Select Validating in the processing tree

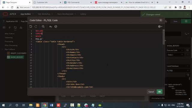tap(9, 37)
